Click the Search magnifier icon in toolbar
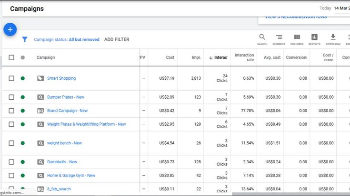 click(262, 37)
